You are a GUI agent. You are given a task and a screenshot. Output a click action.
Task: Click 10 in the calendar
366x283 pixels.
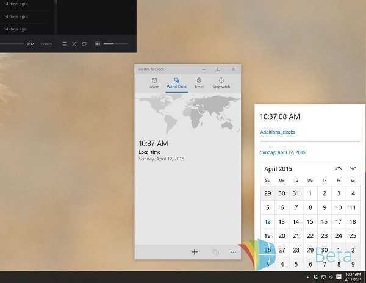click(339, 207)
